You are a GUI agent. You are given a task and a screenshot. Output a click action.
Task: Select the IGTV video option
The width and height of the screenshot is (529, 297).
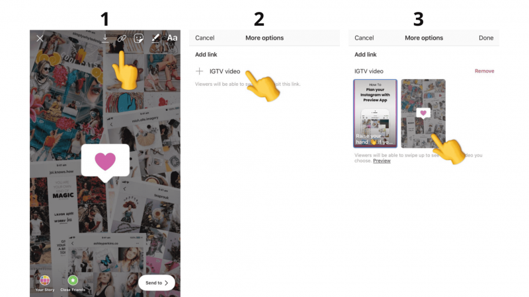point(225,71)
